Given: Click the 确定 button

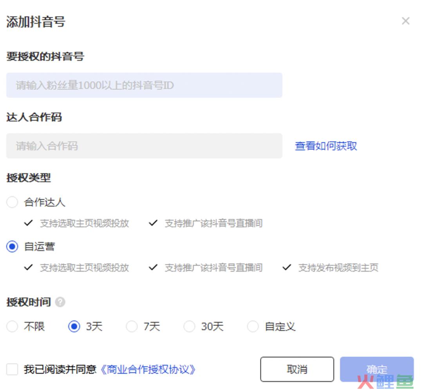Looking at the screenshot, I should pos(377,369).
